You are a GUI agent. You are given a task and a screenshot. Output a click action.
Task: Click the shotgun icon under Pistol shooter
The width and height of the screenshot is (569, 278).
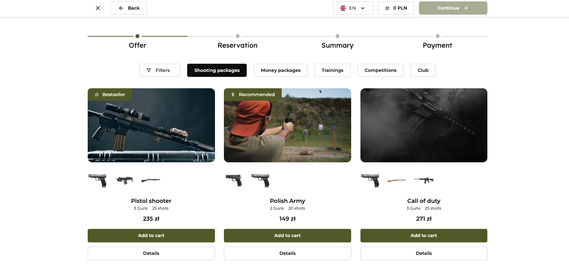(x=150, y=180)
